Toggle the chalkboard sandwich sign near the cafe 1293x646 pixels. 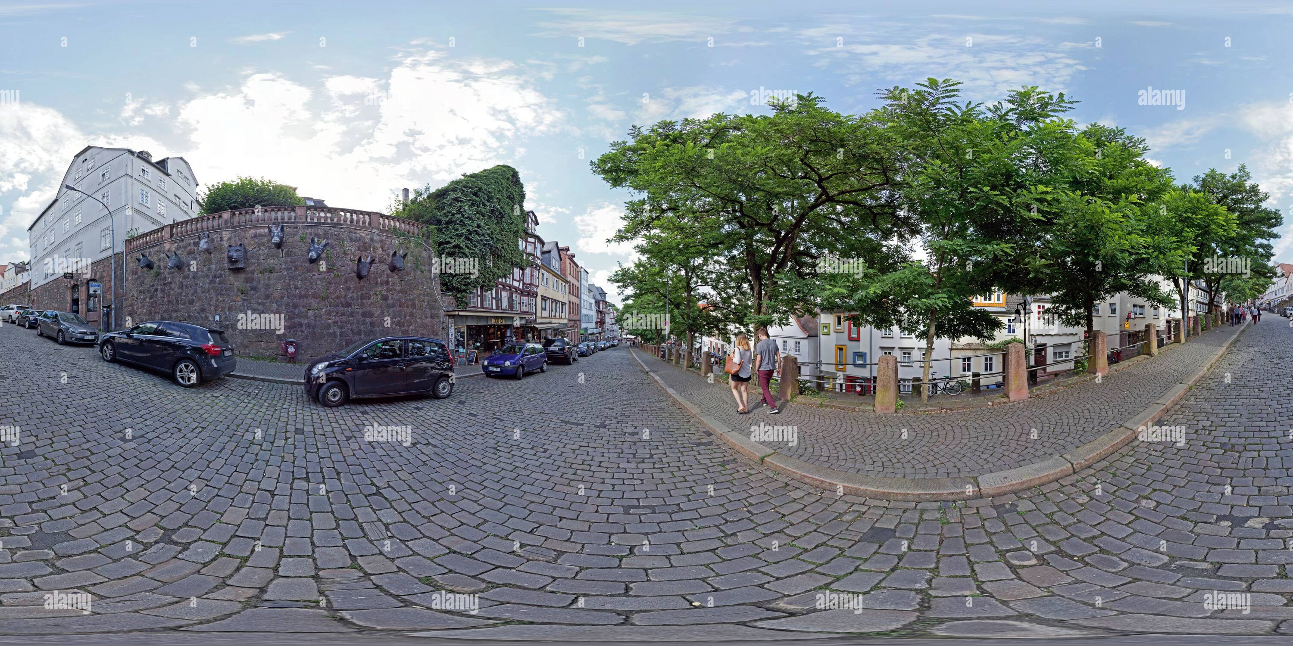[472, 357]
